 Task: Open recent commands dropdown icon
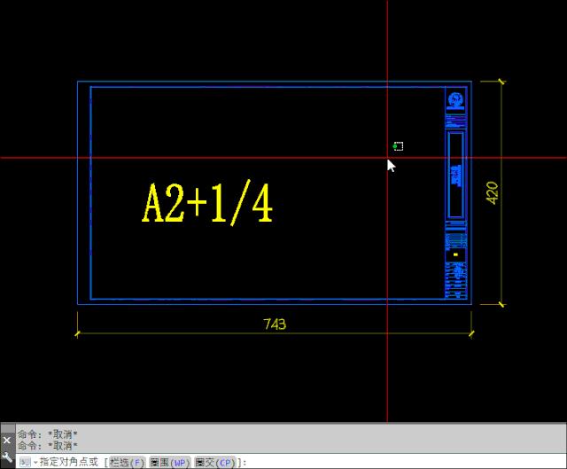[x=27, y=462]
